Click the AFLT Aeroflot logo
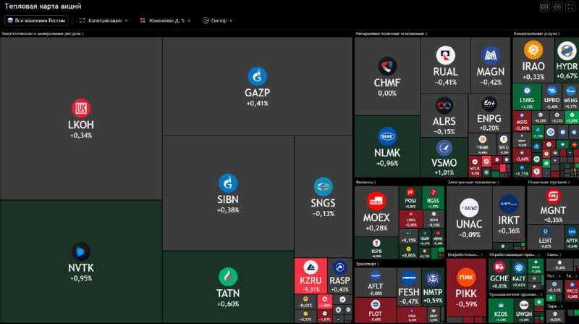Screen dimensions: 579x324 375,275
